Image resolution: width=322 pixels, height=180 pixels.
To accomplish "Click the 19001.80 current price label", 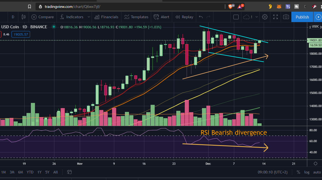I will click(x=315, y=40).
